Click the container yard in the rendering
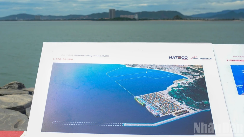Viewport: 244px width, 137px height. [x=163, y=104]
